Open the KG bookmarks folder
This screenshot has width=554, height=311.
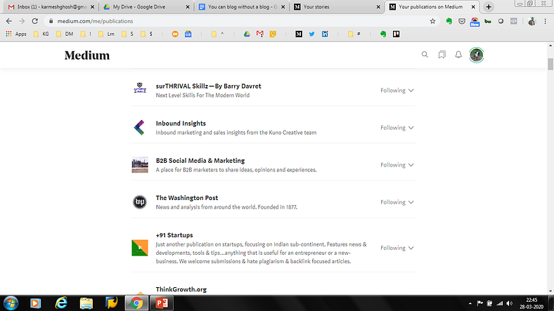41,34
